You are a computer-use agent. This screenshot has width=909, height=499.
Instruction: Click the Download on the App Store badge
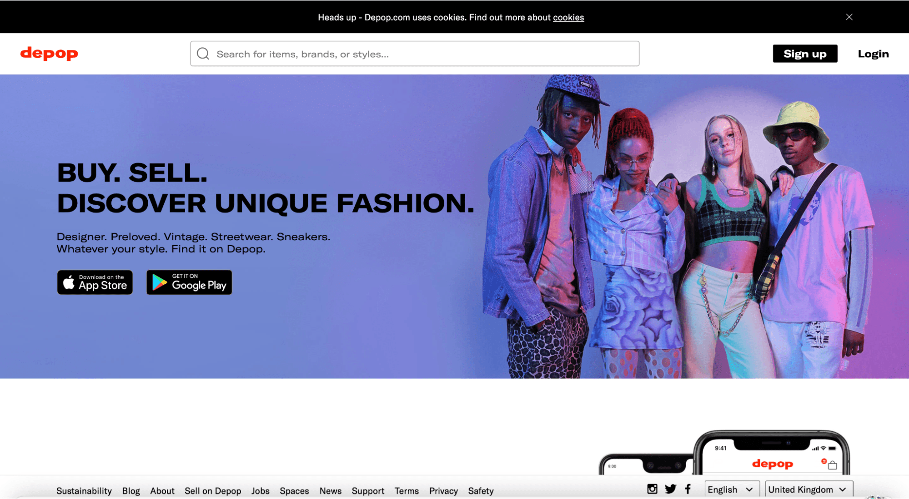(95, 282)
